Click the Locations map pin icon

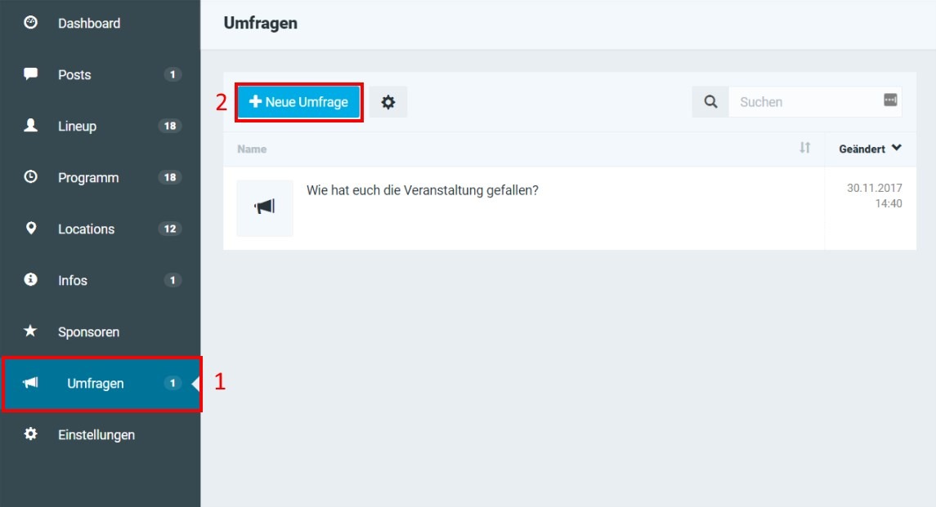pos(31,229)
